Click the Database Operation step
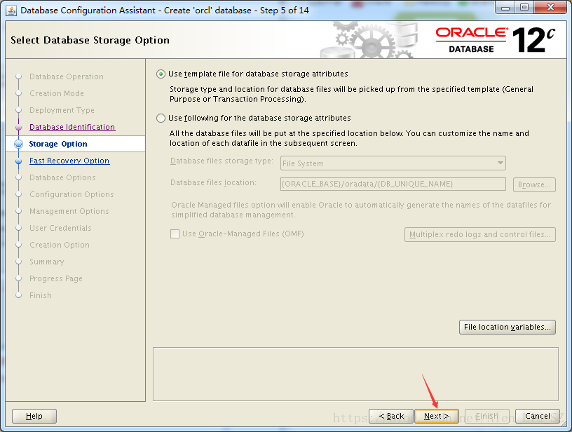 pyautogui.click(x=67, y=76)
